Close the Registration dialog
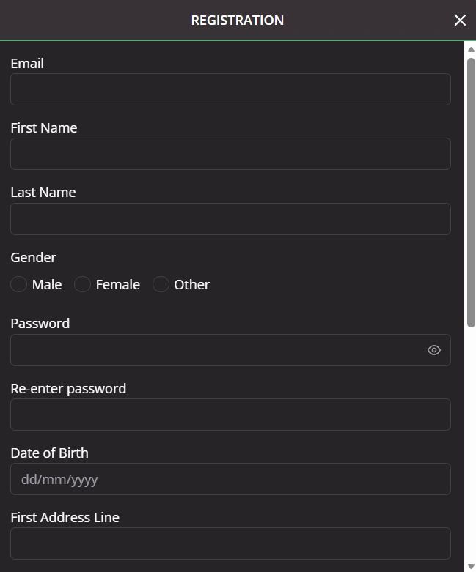Screen dimensions: 476x572 (x=460, y=20)
